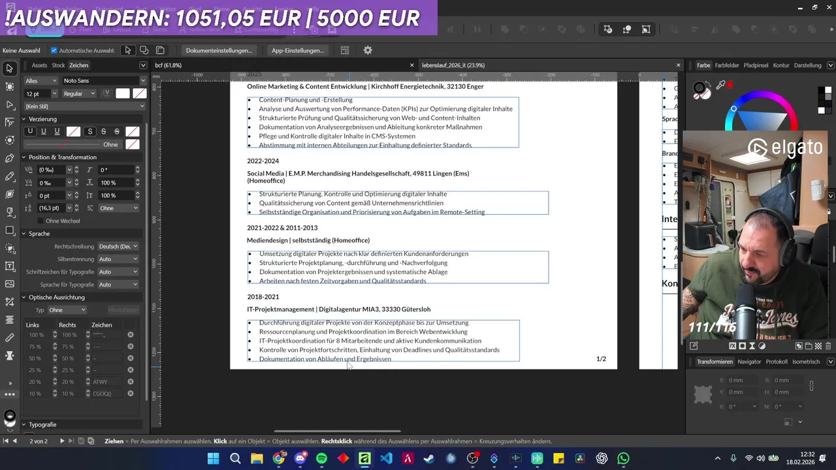This screenshot has width=836, height=470.
Task: Select the Node tool
Action: (x=9, y=104)
